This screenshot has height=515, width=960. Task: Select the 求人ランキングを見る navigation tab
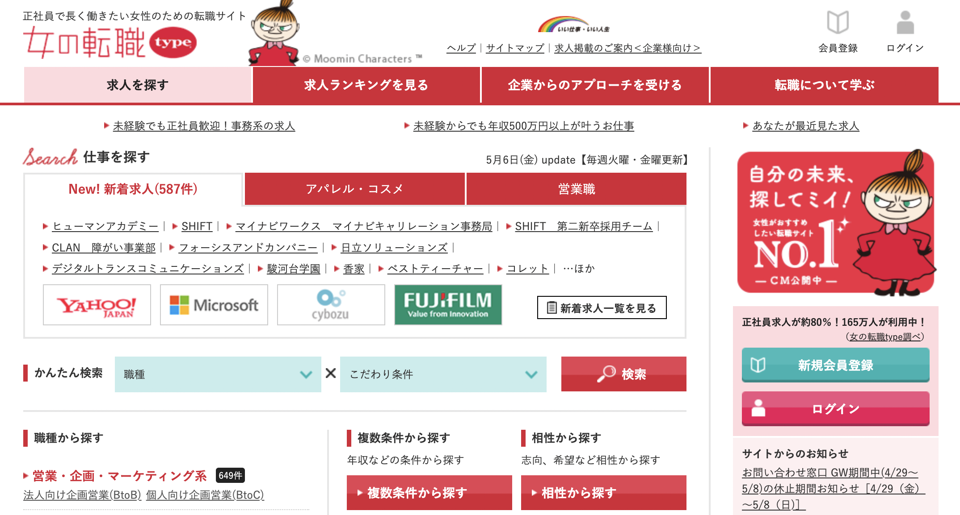(x=366, y=85)
